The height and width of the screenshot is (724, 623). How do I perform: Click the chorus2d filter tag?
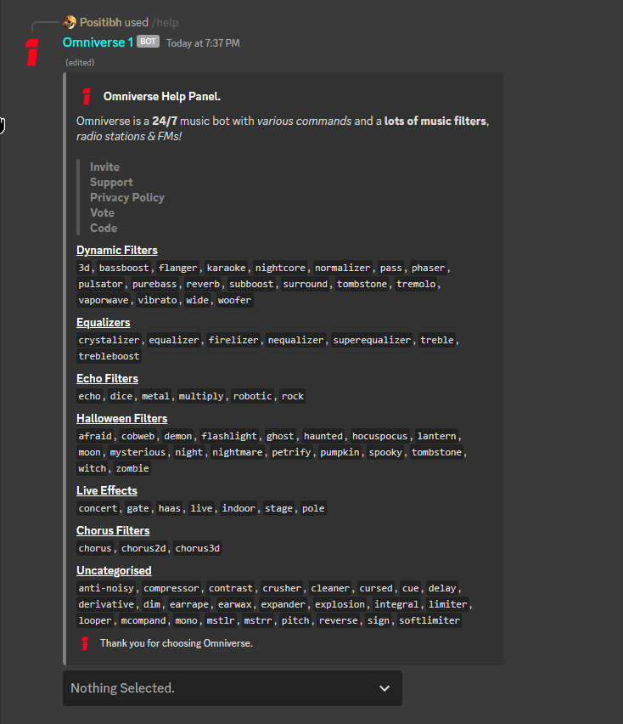143,548
